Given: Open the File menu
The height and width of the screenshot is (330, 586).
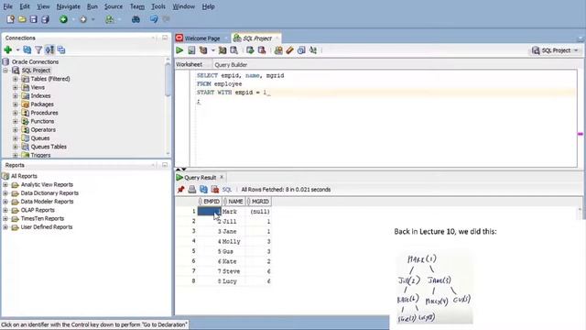Looking at the screenshot, I should tap(8, 6).
